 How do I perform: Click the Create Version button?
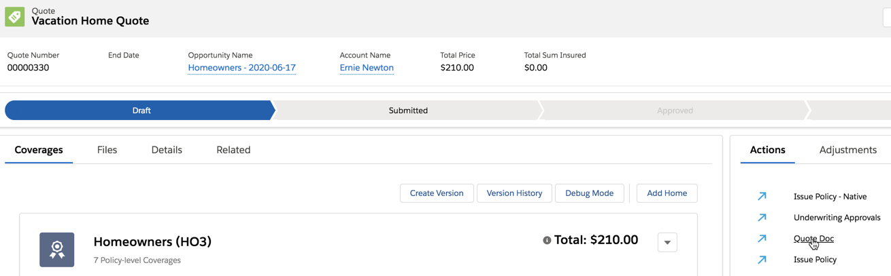437,193
